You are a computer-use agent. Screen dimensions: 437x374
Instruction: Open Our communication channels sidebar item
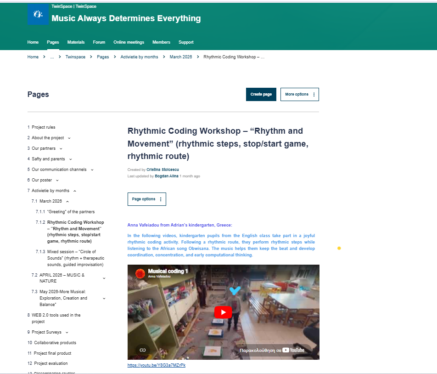[x=59, y=170]
